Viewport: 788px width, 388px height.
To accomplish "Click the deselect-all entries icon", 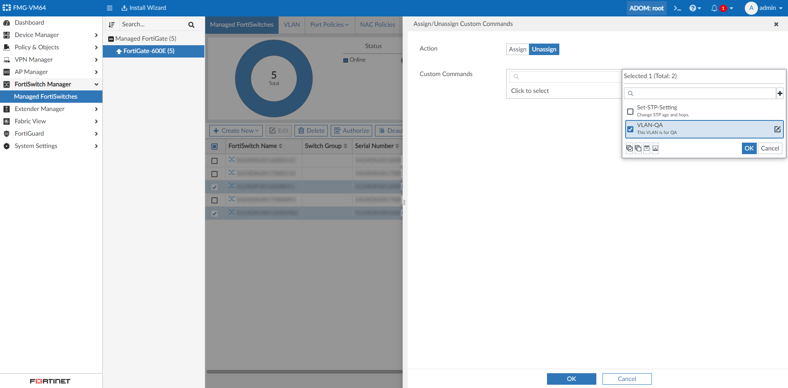I will pyautogui.click(x=638, y=148).
